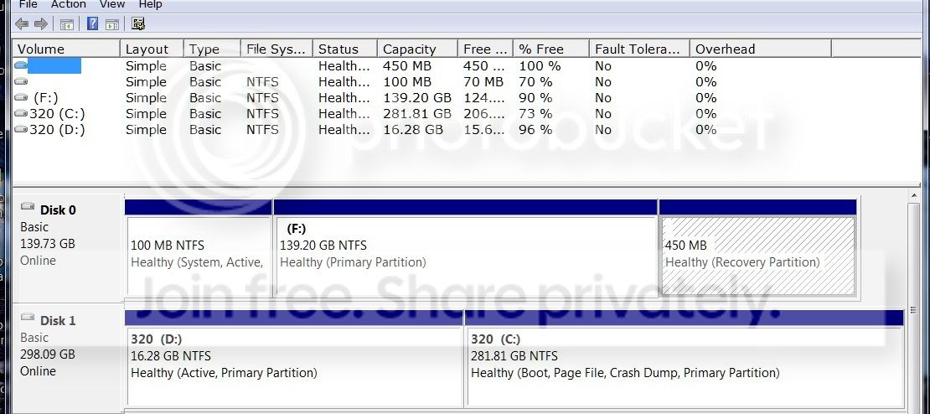Click the 139.20 GB capacity cell in list
The width and height of the screenshot is (930, 414).
coord(417,98)
